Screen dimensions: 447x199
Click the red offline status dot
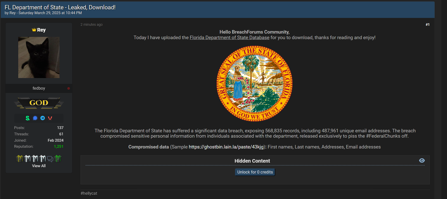click(x=68, y=88)
